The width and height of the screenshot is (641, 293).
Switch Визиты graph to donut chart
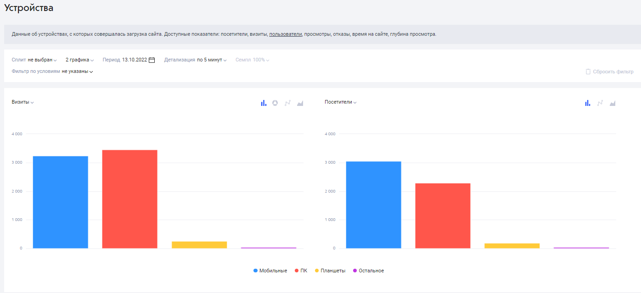click(275, 103)
